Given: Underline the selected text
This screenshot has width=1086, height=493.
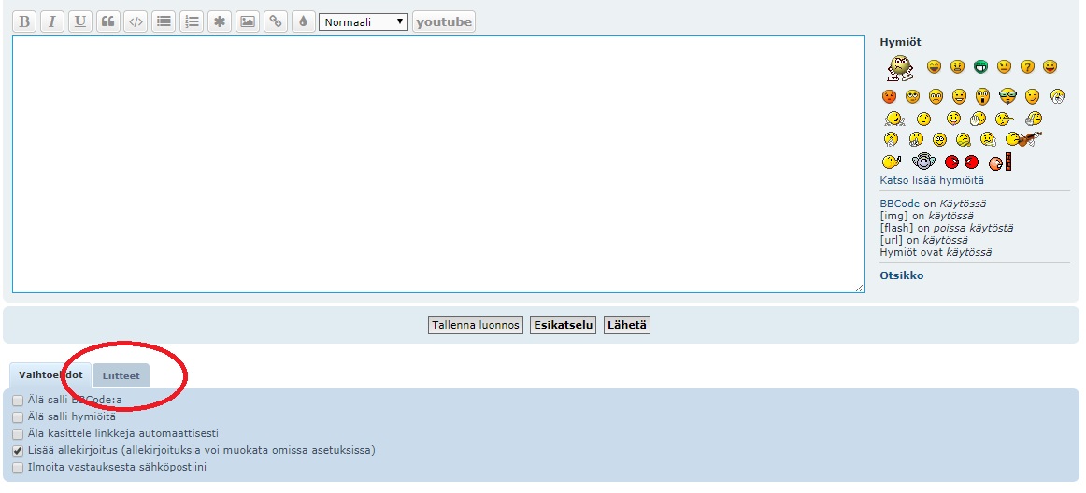Looking at the screenshot, I should (x=79, y=21).
